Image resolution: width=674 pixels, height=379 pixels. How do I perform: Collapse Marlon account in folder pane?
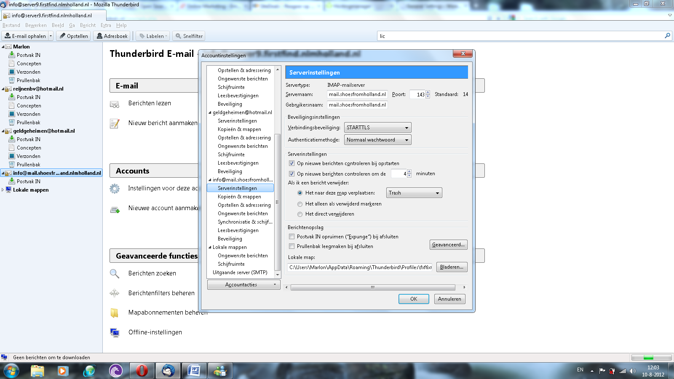click(3, 47)
